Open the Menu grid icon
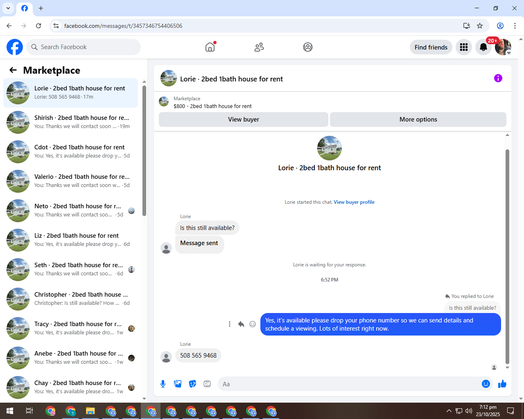Screen dimensions: 524x419 (464, 47)
